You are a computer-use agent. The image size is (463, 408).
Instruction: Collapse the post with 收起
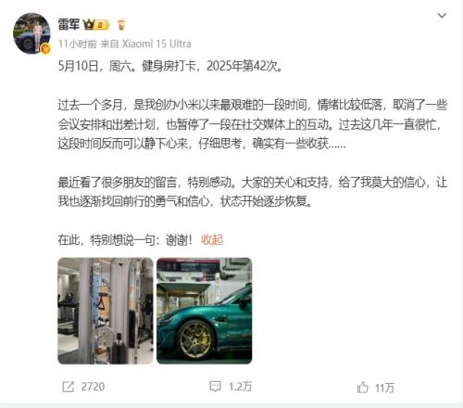(x=212, y=239)
